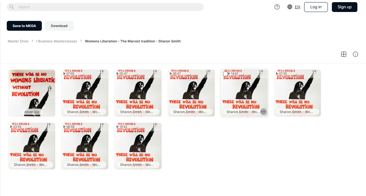Tick the checkbox on the 14:01 video
This screenshot has width=366, height=196.
(225, 74)
